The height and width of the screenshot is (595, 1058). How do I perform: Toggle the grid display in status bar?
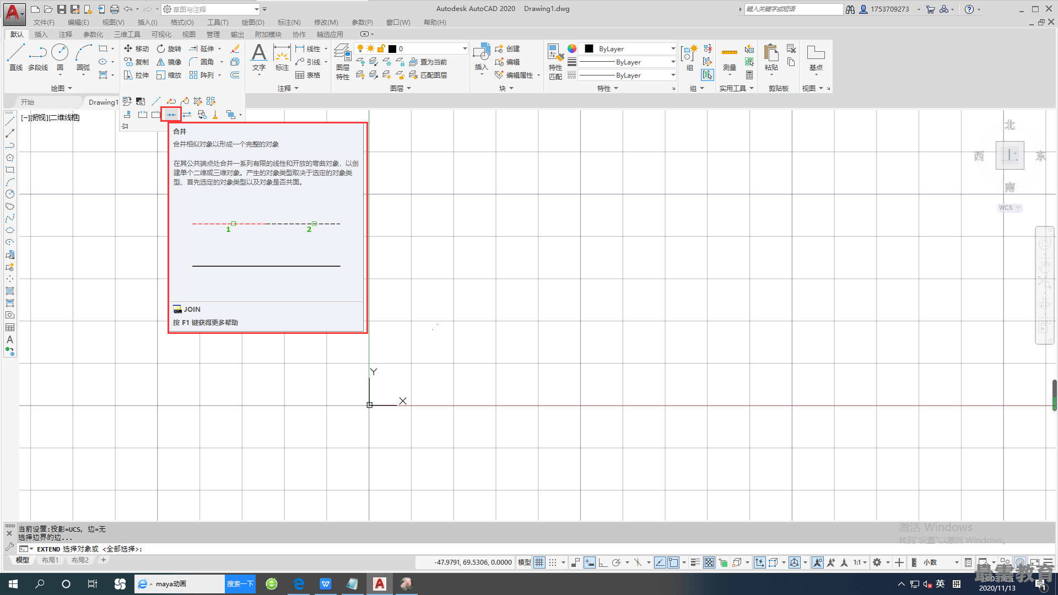coord(539,562)
